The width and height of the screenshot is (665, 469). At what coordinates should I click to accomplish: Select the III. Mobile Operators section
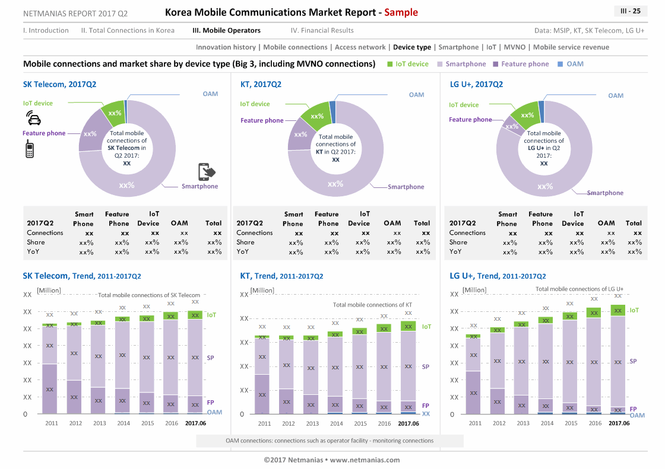226,30
